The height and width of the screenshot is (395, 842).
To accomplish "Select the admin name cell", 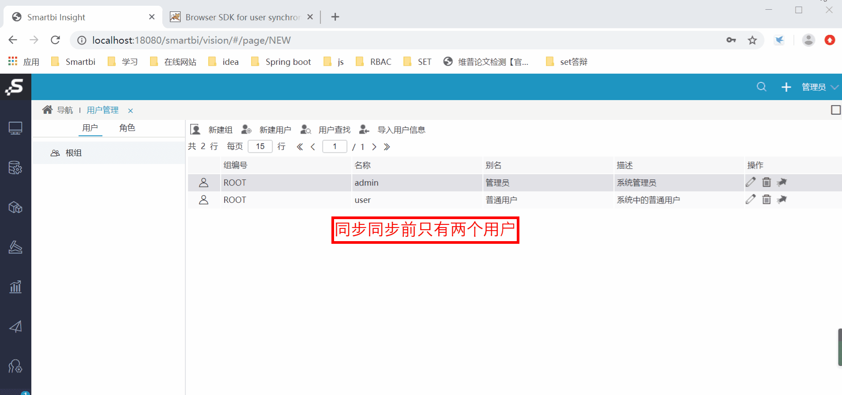I will (x=417, y=183).
